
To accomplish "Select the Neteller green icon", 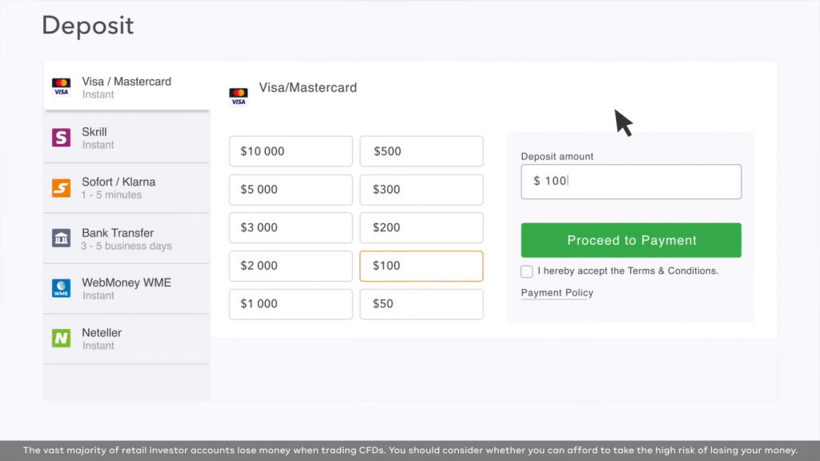I will click(62, 338).
